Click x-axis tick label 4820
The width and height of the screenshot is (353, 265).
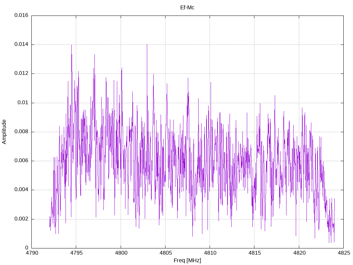(x=299, y=253)
